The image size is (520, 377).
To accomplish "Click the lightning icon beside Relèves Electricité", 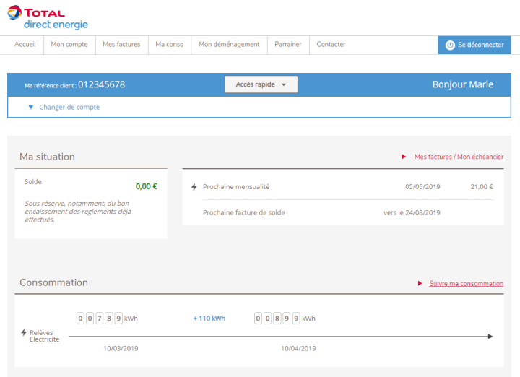I will (24, 332).
